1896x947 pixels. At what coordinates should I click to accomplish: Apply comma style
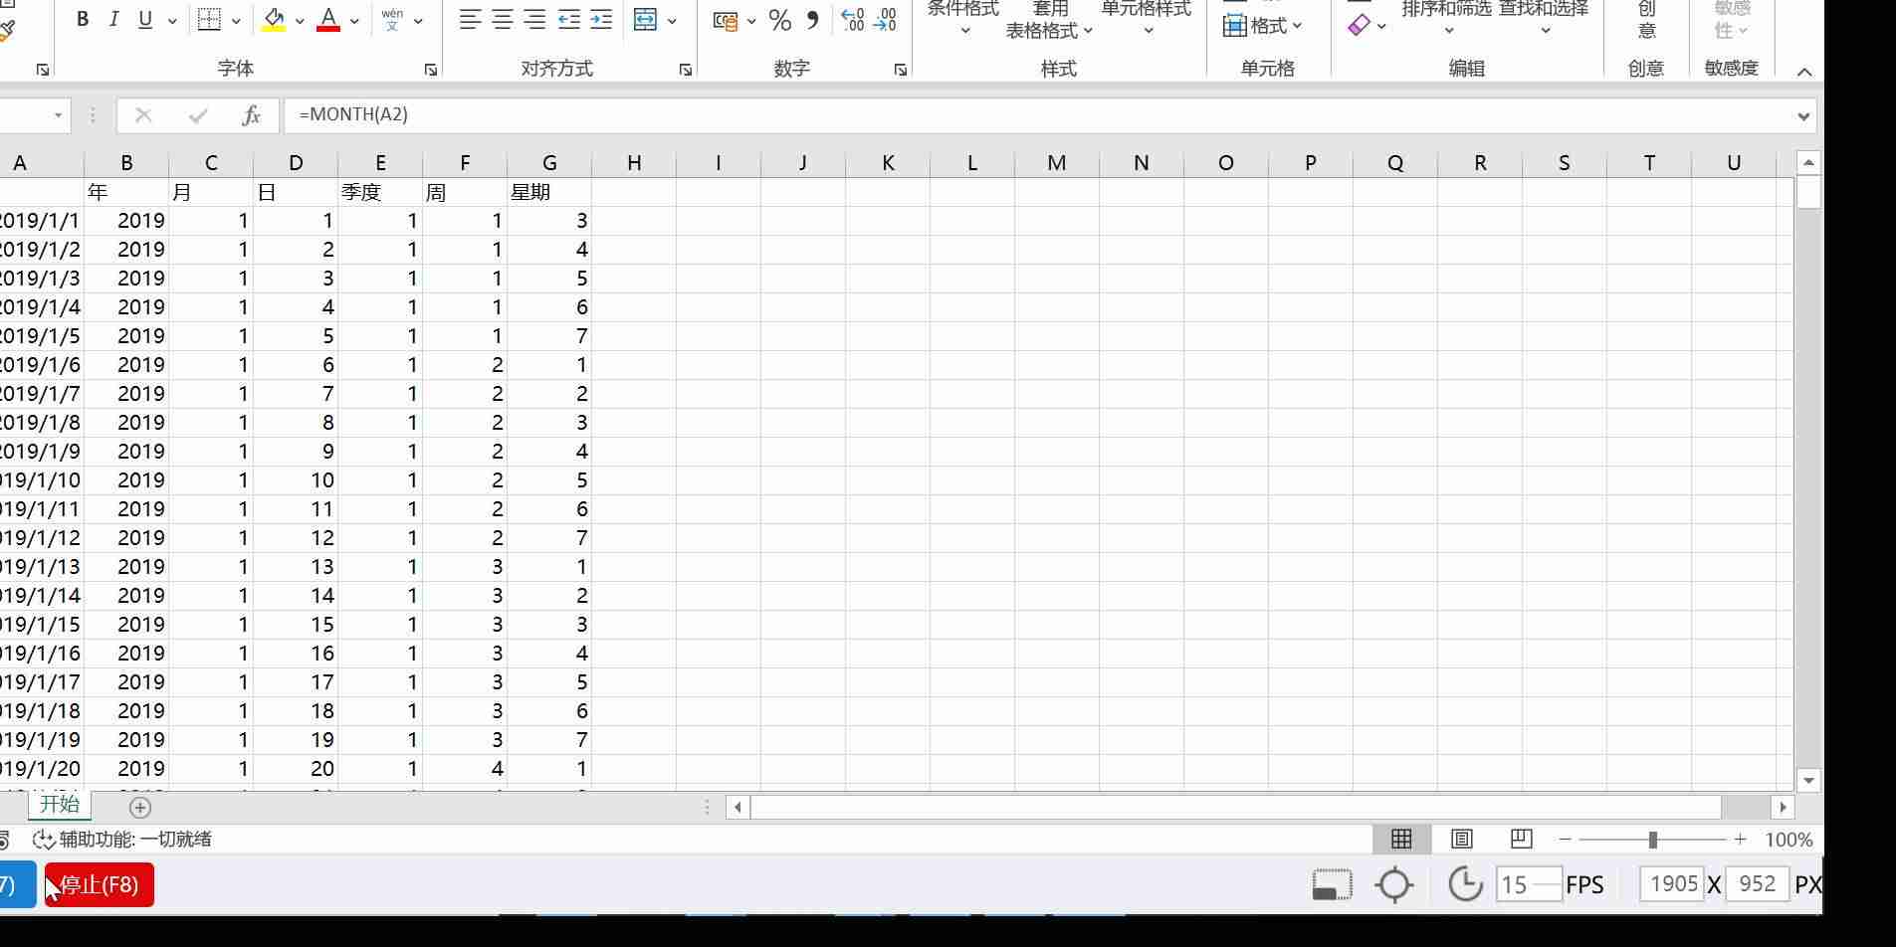(813, 20)
